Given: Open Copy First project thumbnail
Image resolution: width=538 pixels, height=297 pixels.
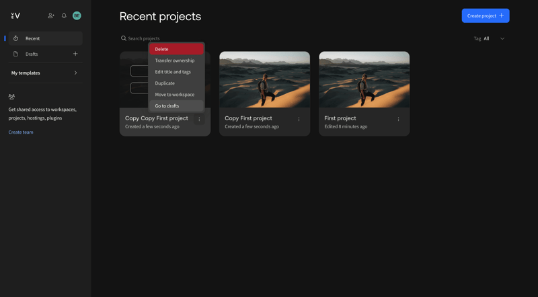Looking at the screenshot, I should point(264,79).
